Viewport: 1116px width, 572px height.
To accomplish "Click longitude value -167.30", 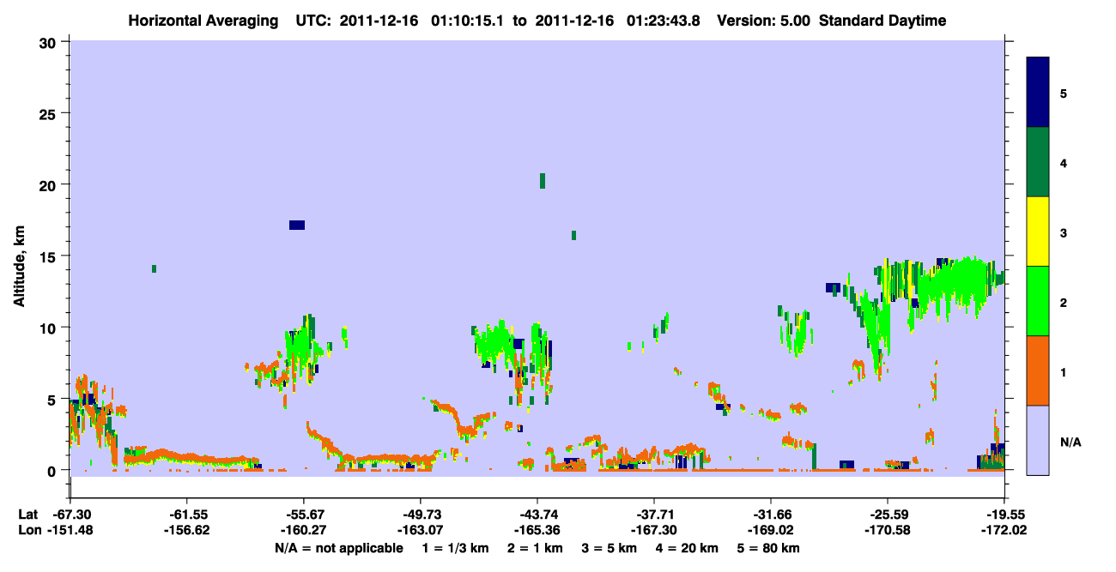I will tap(653, 531).
